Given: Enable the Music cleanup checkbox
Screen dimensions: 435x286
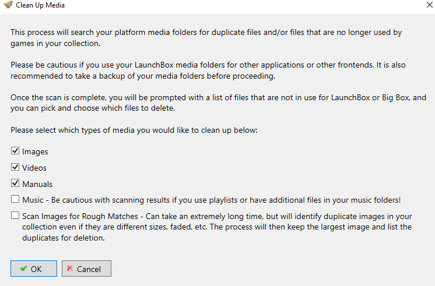Looking at the screenshot, I should (15, 199).
